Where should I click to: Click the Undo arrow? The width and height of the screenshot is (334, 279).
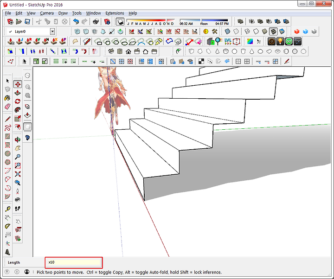76,21
